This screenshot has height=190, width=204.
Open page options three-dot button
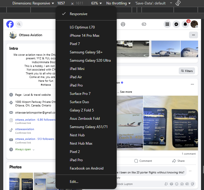tap(194, 35)
